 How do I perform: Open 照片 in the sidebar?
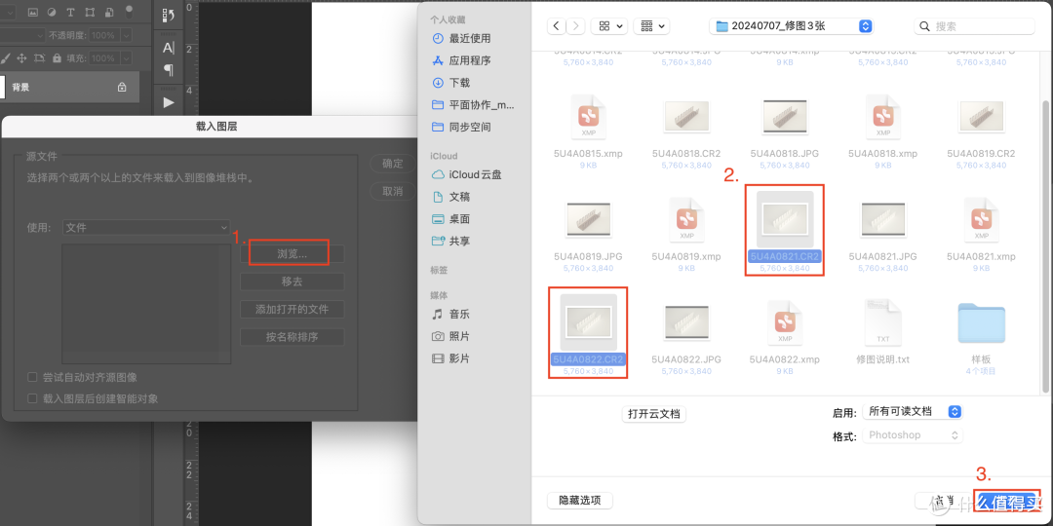(x=452, y=335)
